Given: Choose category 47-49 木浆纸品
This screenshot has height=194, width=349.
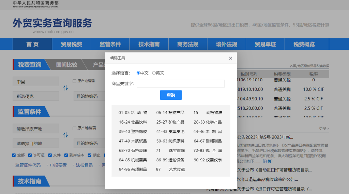Looking at the screenshot, I should (133, 141).
